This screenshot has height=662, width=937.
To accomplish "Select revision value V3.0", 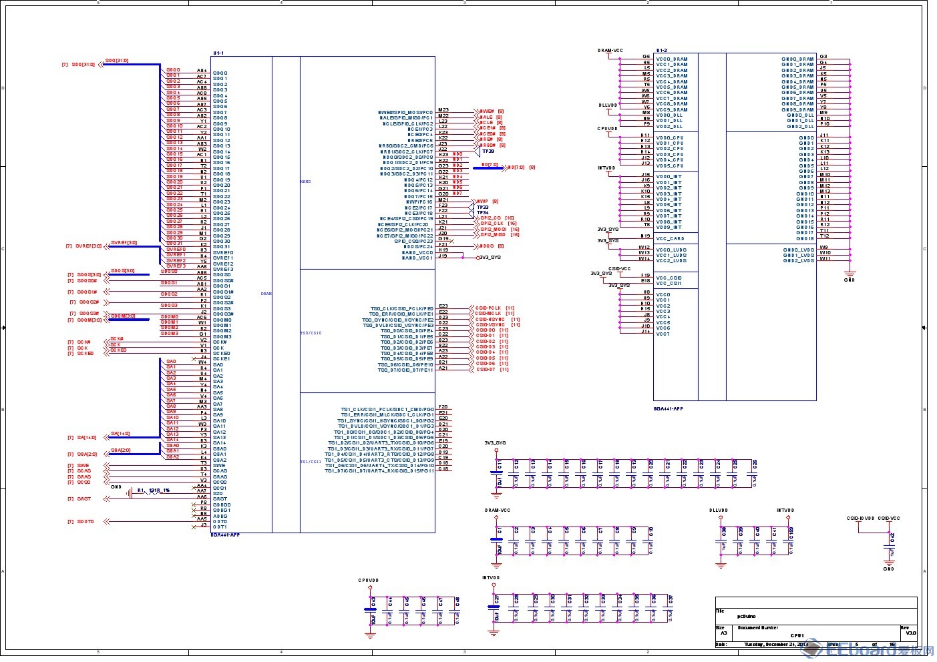I will click(x=911, y=633).
